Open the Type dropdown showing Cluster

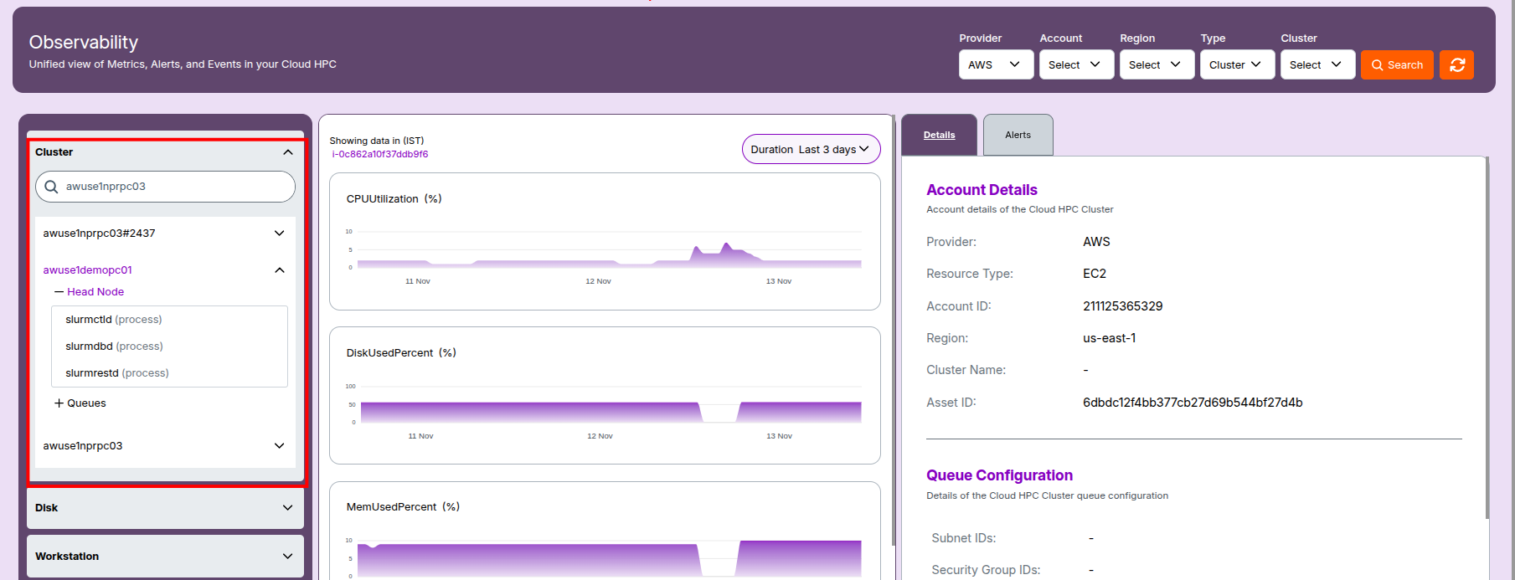click(1237, 64)
